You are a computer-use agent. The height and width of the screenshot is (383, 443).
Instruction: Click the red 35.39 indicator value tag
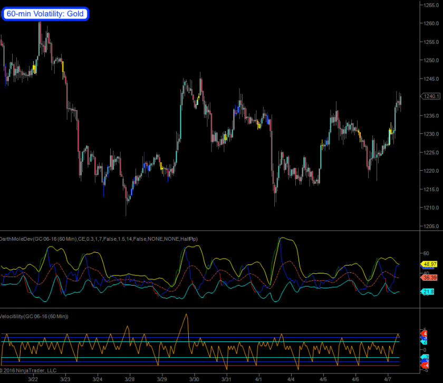click(x=428, y=277)
